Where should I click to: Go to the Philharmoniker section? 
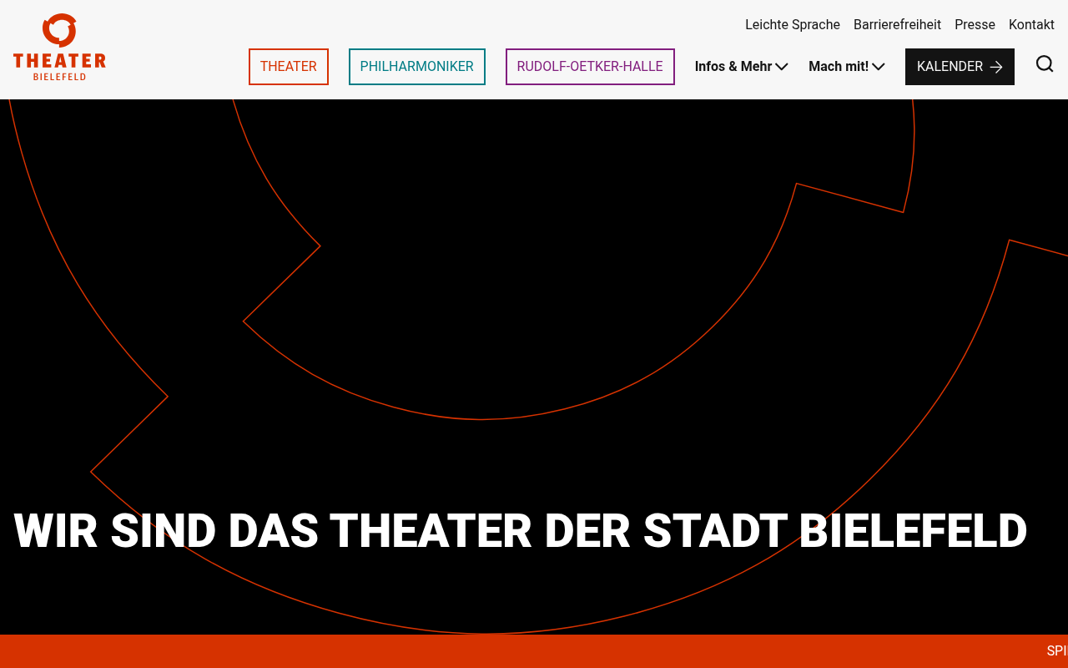417,67
